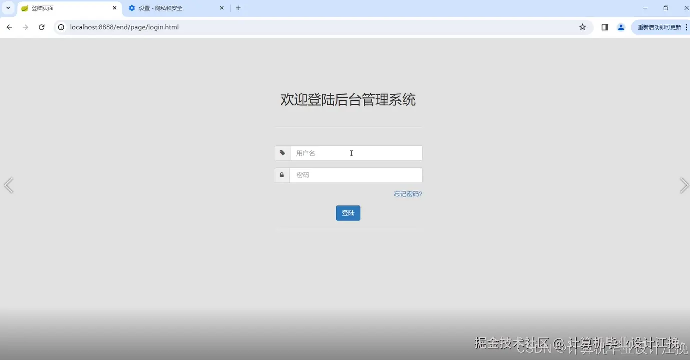Bookmark this page using the star icon
Screen dimensions: 690x360
click(x=582, y=27)
